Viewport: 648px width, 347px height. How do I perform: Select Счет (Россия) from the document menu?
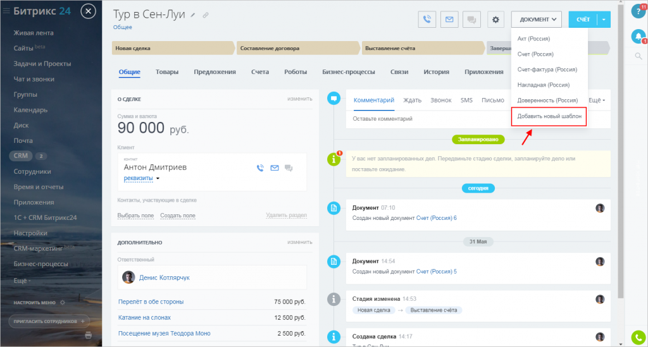click(535, 54)
